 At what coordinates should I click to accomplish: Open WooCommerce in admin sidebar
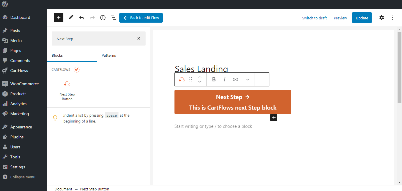pos(24,84)
